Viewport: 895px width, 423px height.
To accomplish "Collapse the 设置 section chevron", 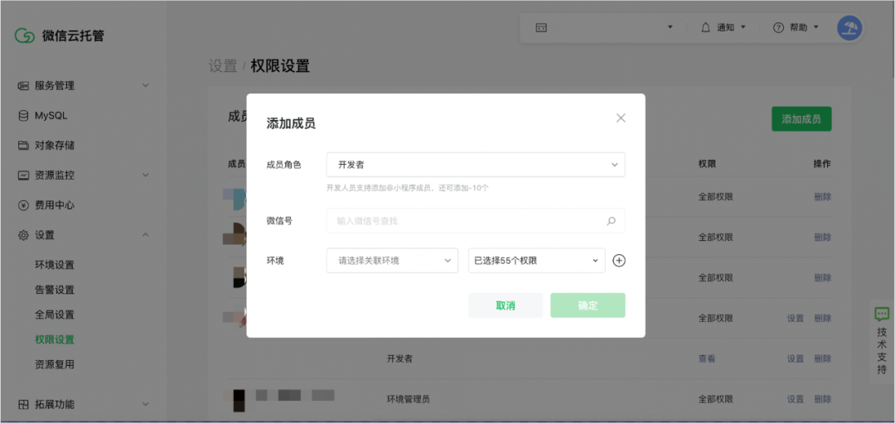I will [x=146, y=235].
